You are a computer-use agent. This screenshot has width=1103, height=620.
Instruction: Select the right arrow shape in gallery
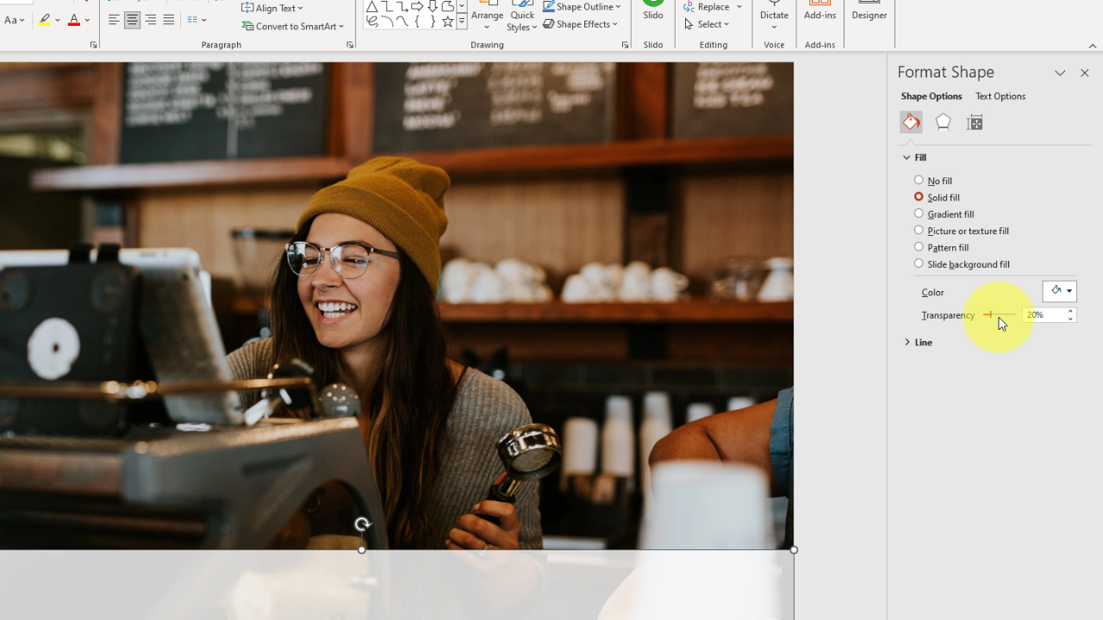tap(417, 6)
